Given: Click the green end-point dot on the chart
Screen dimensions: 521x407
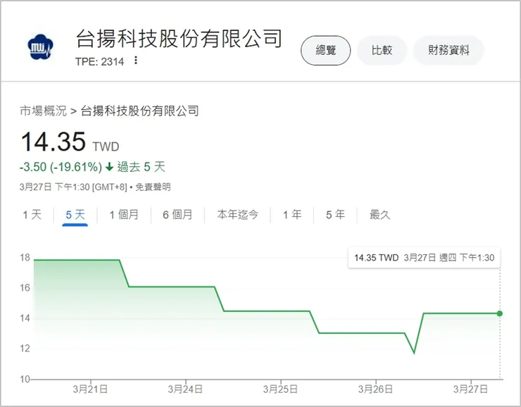Looking at the screenshot, I should 500,313.
